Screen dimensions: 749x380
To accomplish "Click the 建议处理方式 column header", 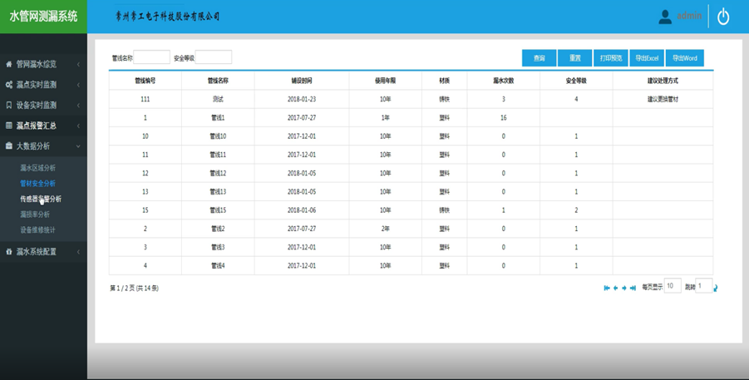I will (x=663, y=81).
